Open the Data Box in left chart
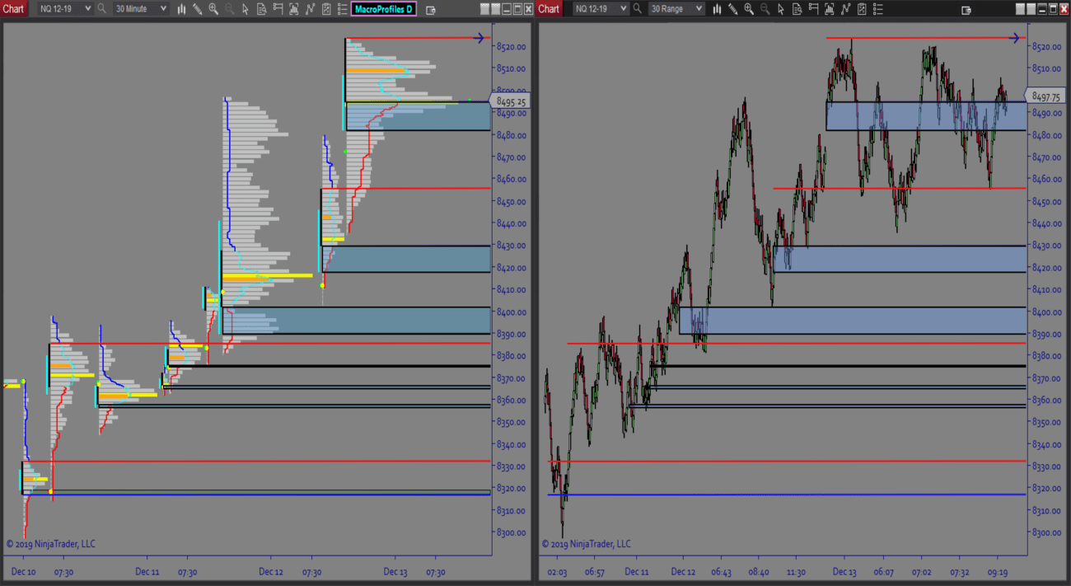Screen dimensions: 1071x586 pyautogui.click(x=261, y=9)
